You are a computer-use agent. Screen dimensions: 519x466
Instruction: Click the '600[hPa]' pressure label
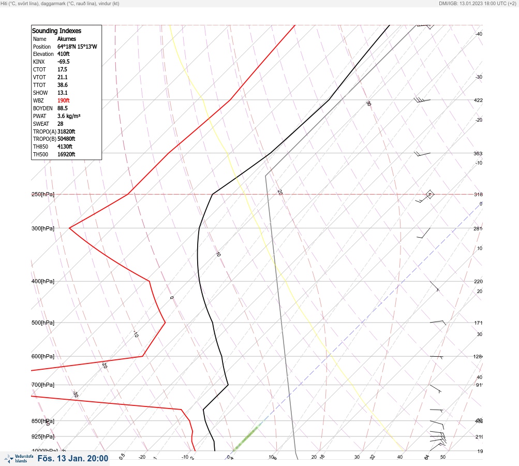43,356
